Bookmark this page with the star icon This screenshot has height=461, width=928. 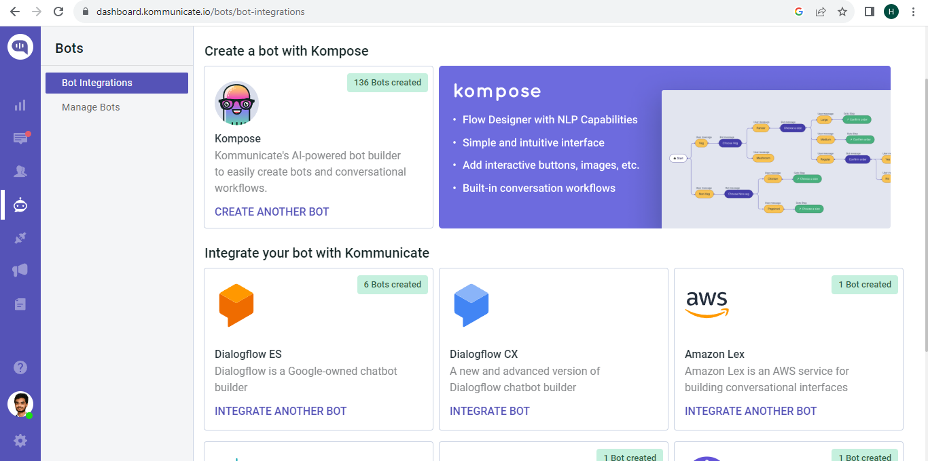(x=842, y=12)
